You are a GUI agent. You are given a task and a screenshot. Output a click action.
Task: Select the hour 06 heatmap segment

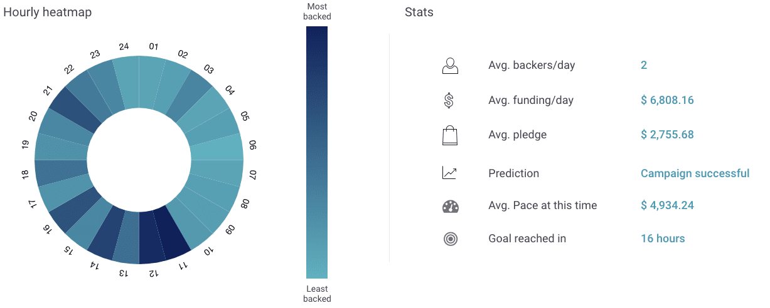click(x=217, y=149)
